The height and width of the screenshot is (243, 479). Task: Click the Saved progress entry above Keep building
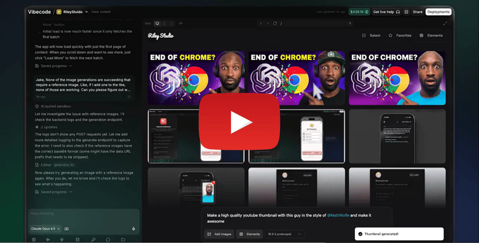pyautogui.click(x=51, y=192)
